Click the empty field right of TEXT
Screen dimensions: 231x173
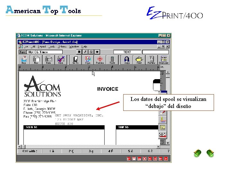[x=155, y=52]
